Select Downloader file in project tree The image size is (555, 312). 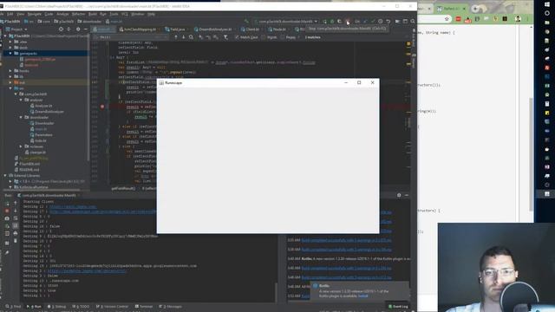(44, 123)
